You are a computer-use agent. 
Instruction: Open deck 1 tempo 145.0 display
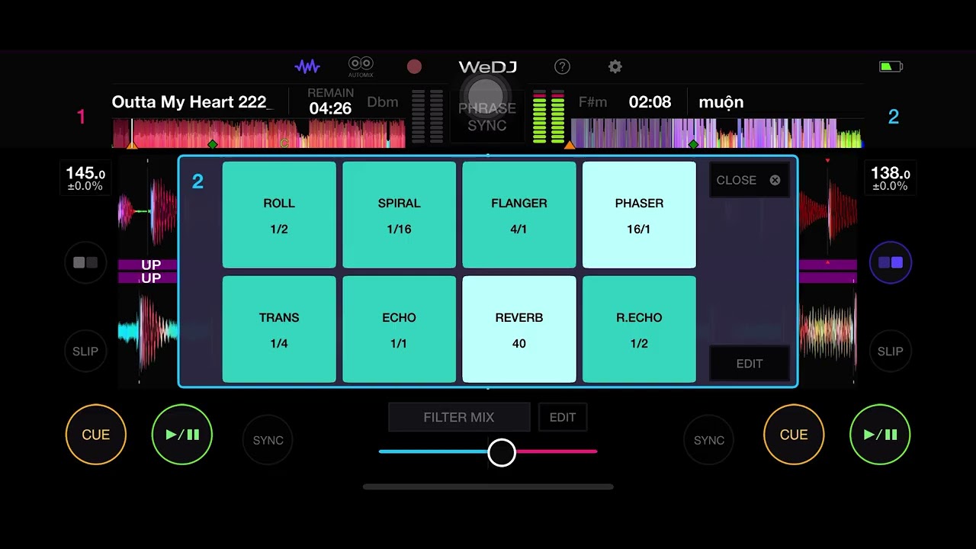click(85, 178)
